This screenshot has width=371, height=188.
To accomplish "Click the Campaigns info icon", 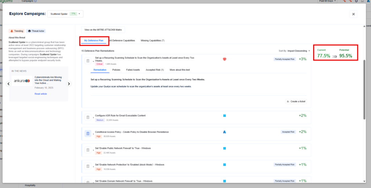I will pyautogui.click(x=36, y=1).
